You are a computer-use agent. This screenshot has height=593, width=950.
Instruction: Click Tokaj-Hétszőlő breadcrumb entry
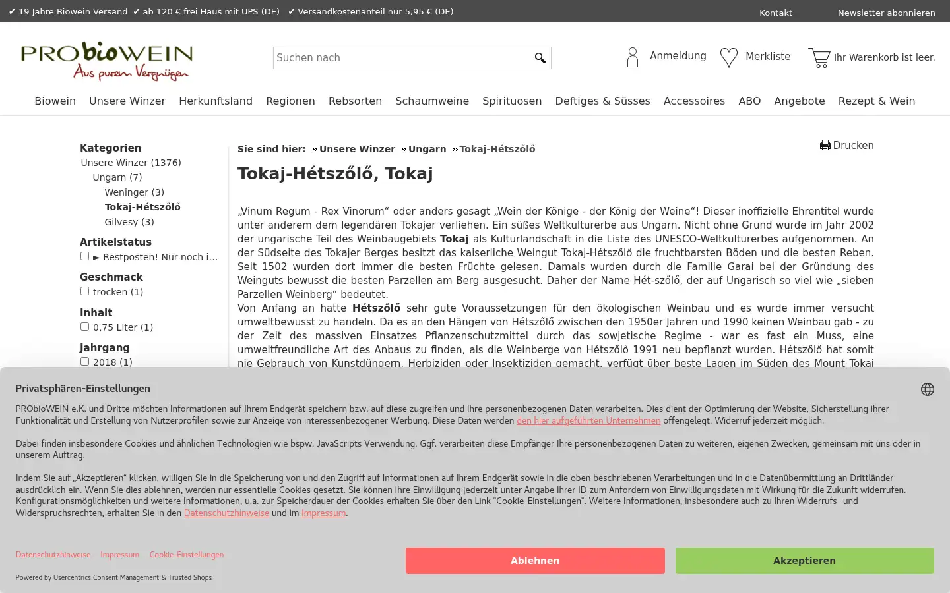coord(497,149)
